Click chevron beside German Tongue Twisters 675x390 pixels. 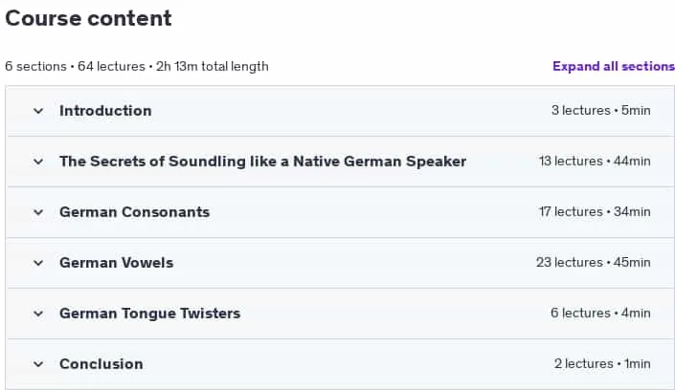38,314
